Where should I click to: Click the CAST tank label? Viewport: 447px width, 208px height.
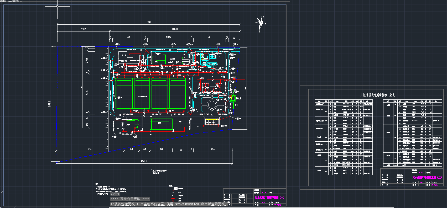[142, 97]
